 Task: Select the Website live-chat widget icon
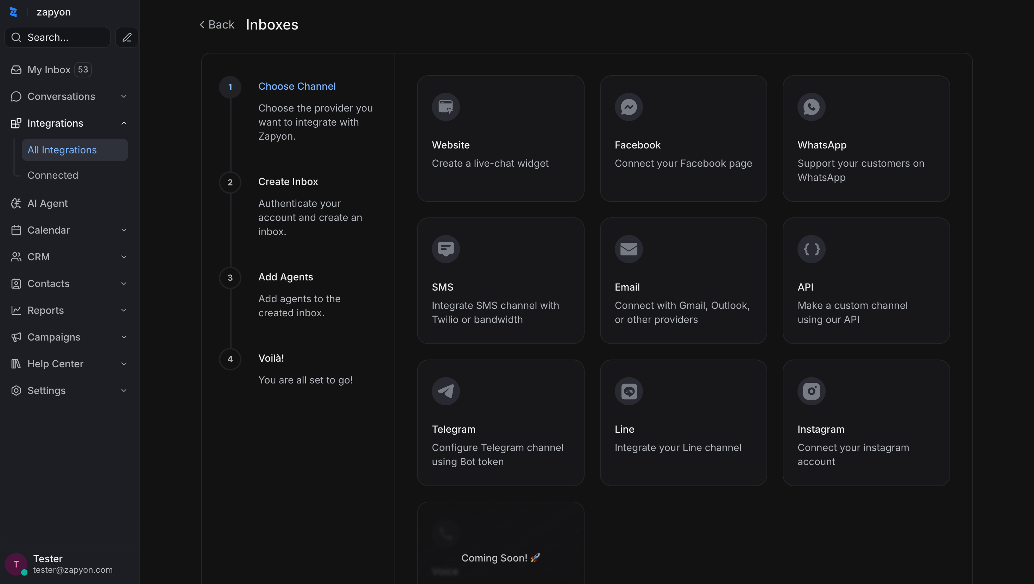pos(446,107)
